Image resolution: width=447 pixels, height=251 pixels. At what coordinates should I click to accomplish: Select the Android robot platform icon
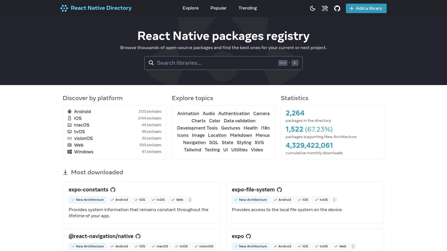click(69, 111)
